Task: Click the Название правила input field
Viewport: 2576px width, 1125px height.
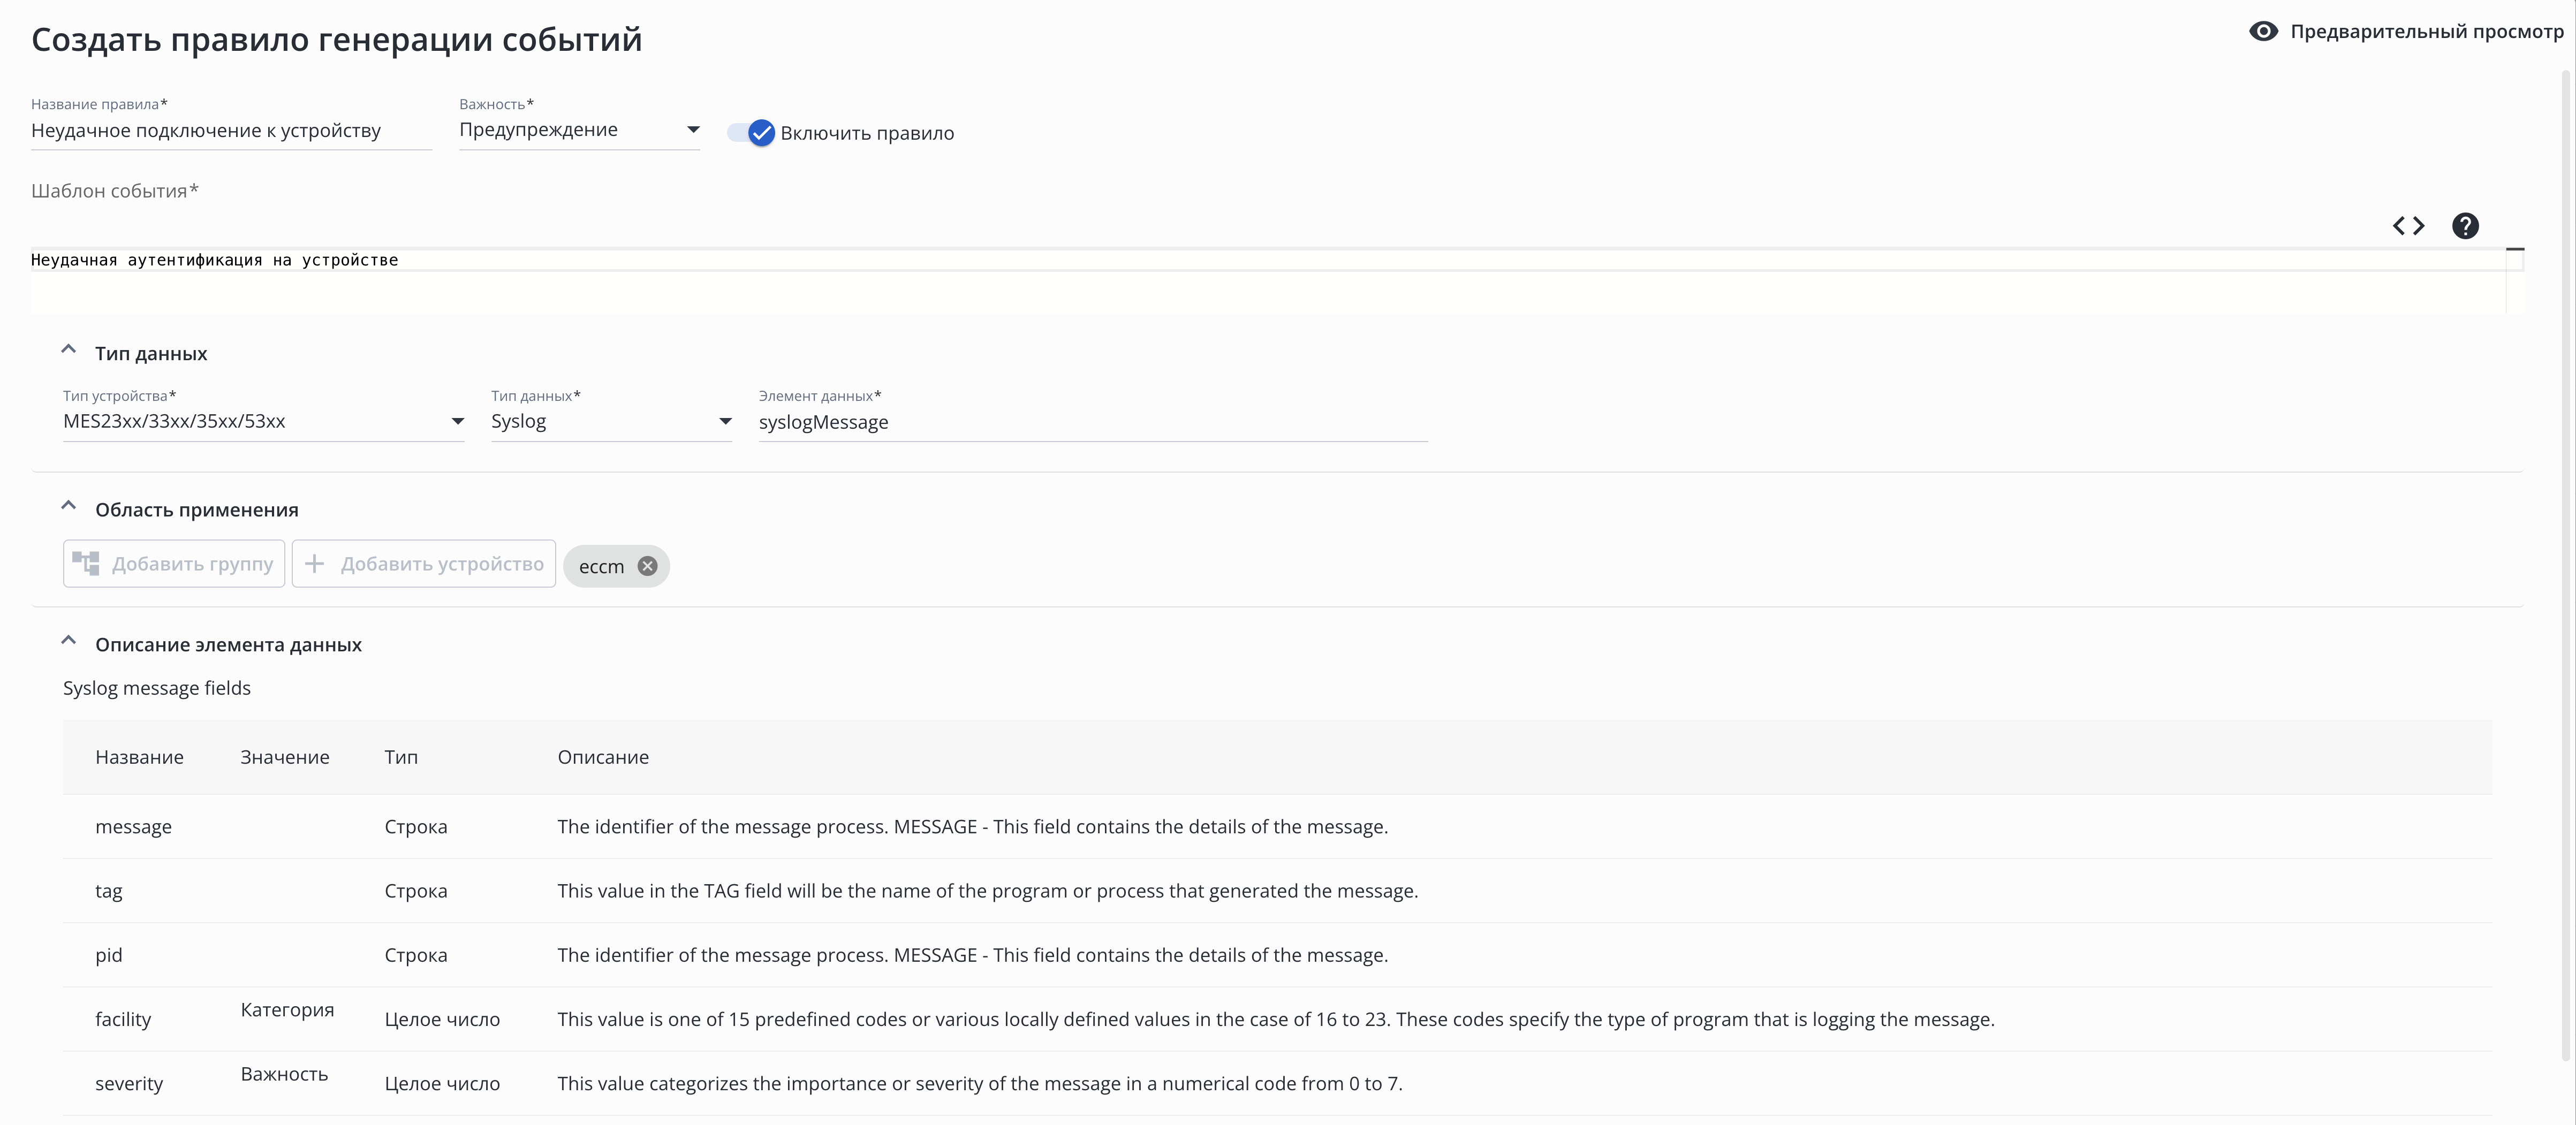Action: click(230, 131)
